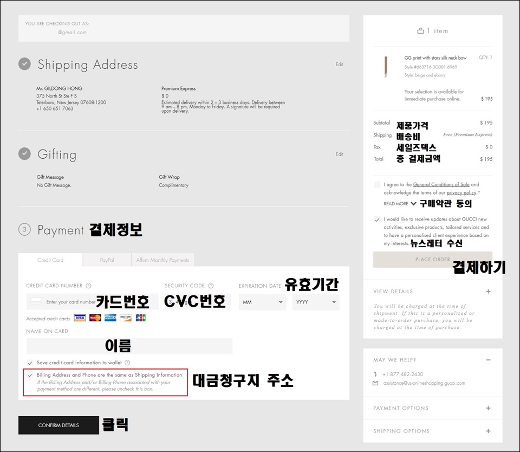This screenshot has height=452, width=520.
Task: Click the envelope email icon in help section
Action: point(375,383)
